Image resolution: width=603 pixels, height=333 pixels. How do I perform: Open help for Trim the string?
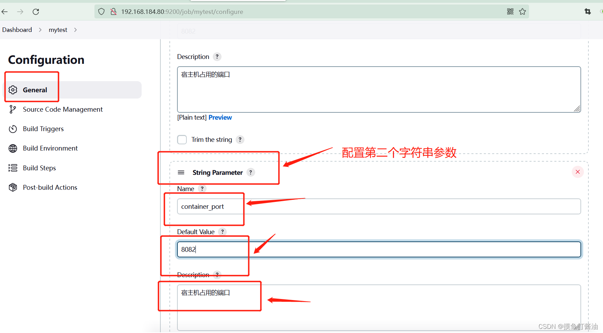(x=240, y=139)
